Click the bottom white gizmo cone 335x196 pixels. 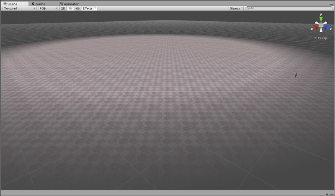[x=321, y=30]
